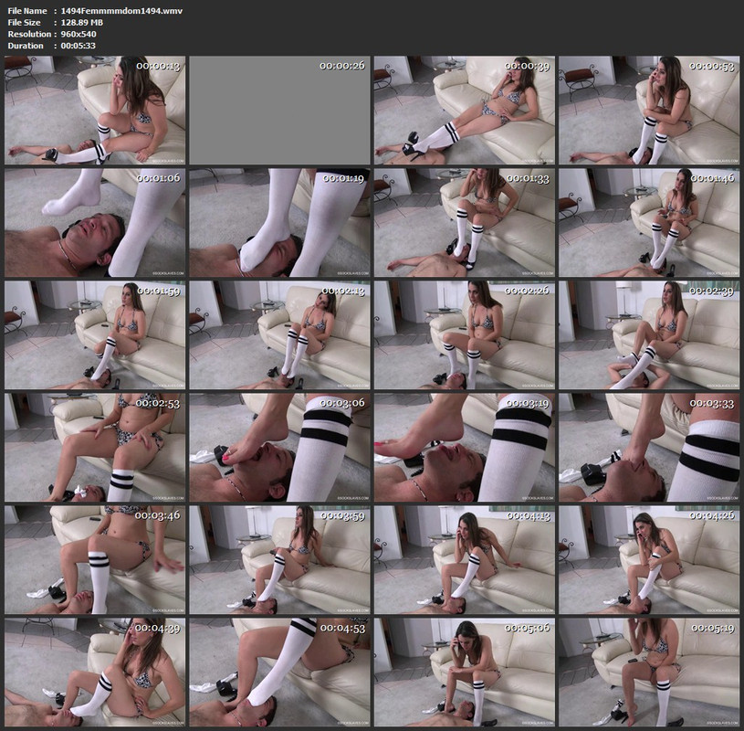The height and width of the screenshot is (731, 744).
Task: Click the frame stamped 00:04:13
Action: (464, 559)
